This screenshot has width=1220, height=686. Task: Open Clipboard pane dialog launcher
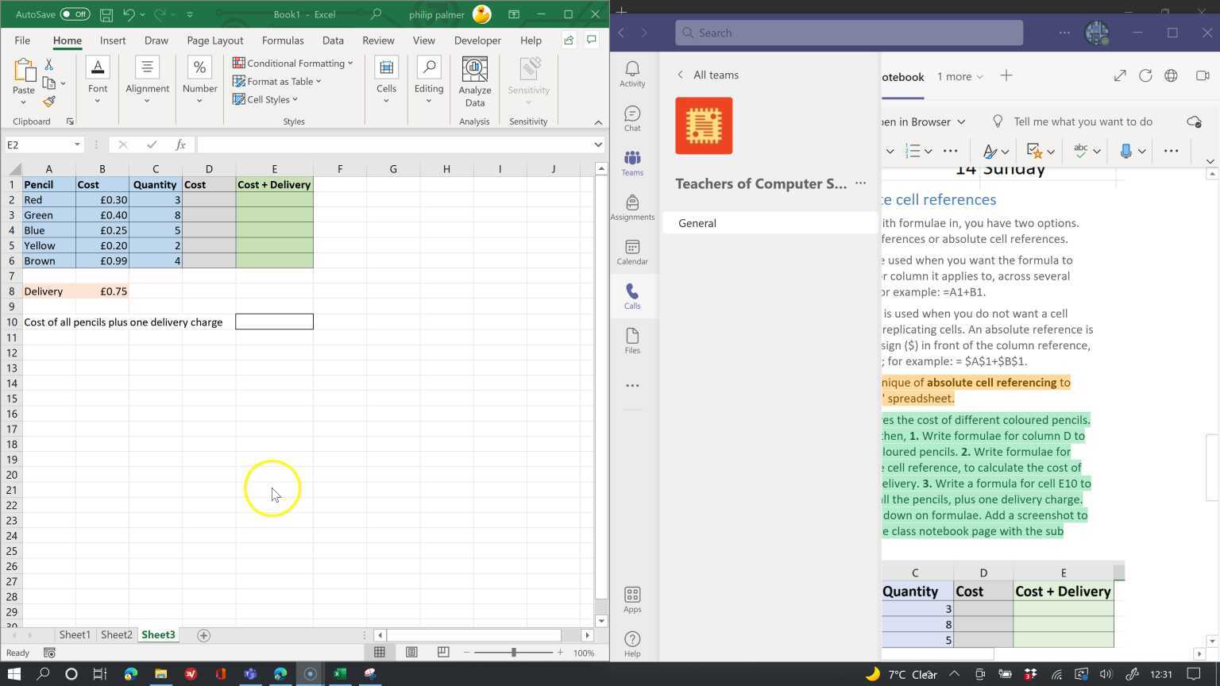(70, 121)
